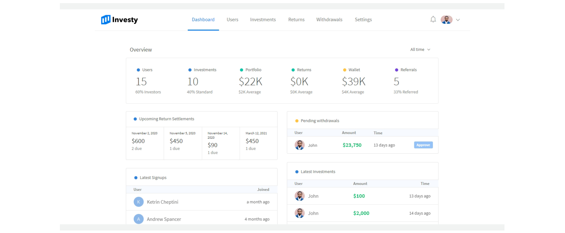Click John's avatar beside $100 investment
This screenshot has height=233, width=565.
click(x=299, y=196)
